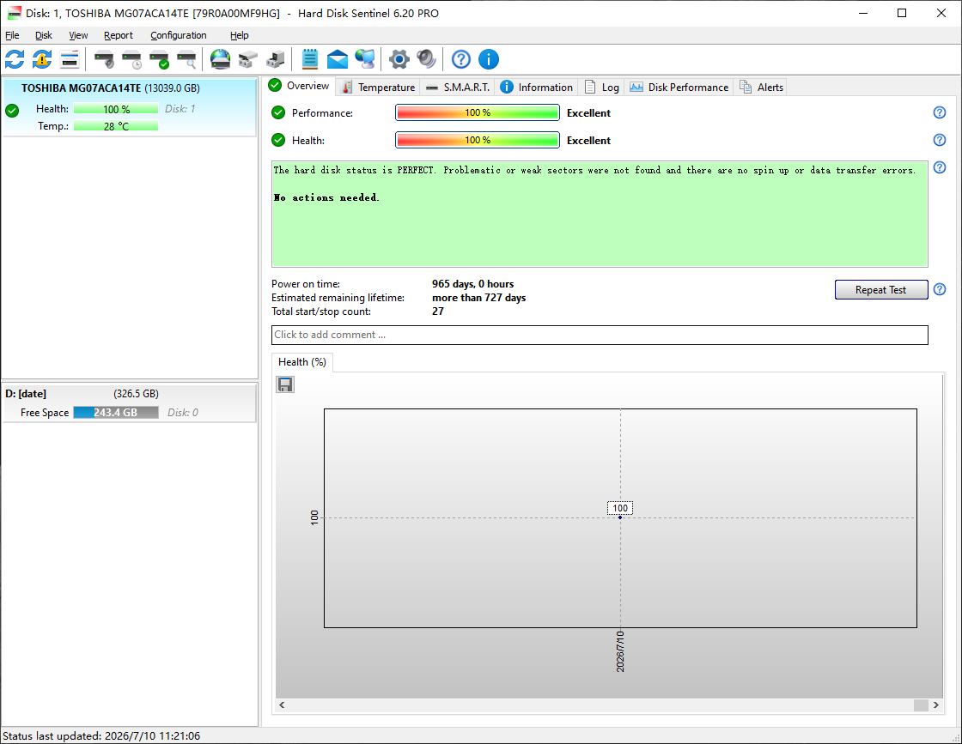Click the envelope send e-mail icon
Viewport: 962px width, 744px height.
pos(338,59)
